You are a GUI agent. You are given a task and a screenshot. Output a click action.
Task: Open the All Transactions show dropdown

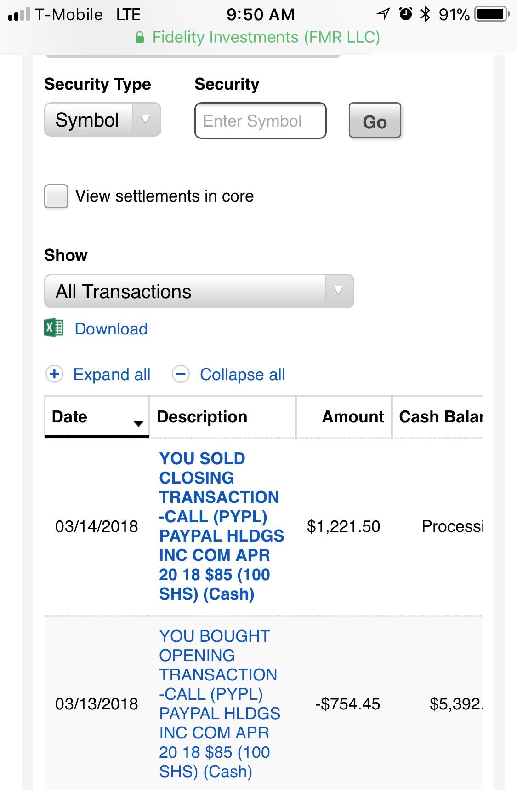199,291
